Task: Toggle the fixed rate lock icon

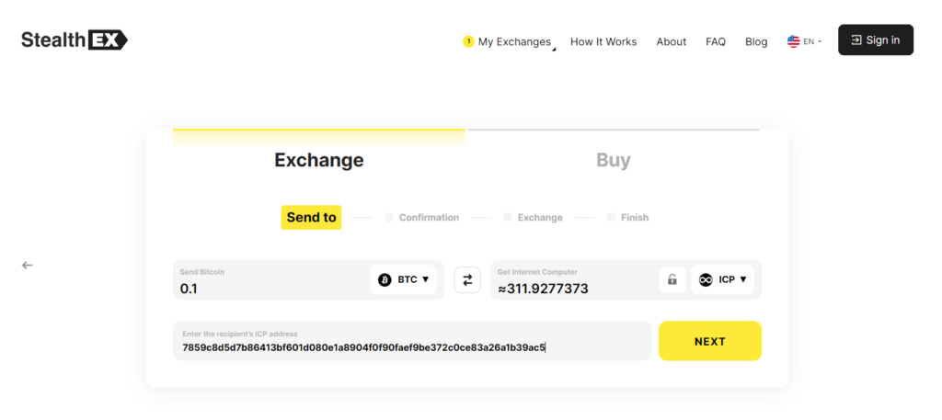Action: (672, 279)
